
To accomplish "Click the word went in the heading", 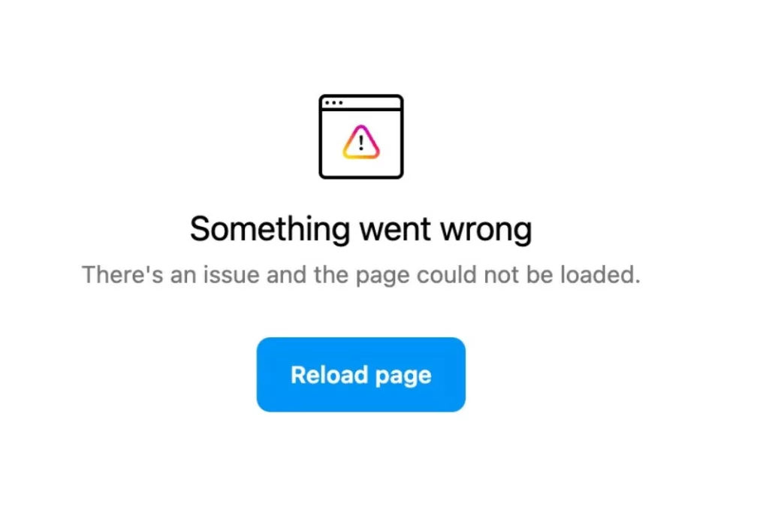I will coord(395,230).
